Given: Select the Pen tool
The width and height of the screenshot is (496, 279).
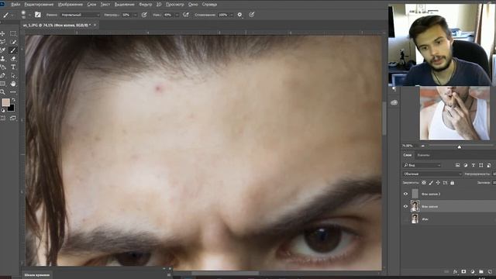Looking at the screenshot, I should pos(2,75).
